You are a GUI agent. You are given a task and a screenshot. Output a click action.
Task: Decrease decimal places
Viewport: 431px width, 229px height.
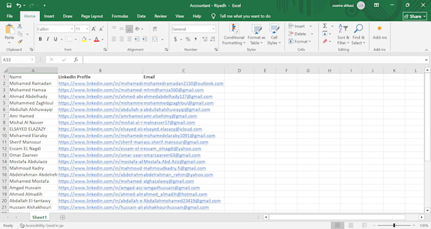(212, 39)
